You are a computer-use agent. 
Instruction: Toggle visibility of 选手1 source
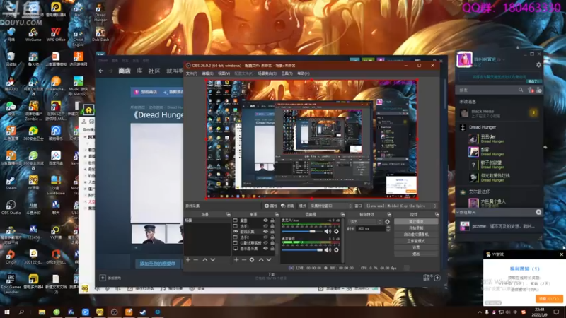tap(265, 226)
